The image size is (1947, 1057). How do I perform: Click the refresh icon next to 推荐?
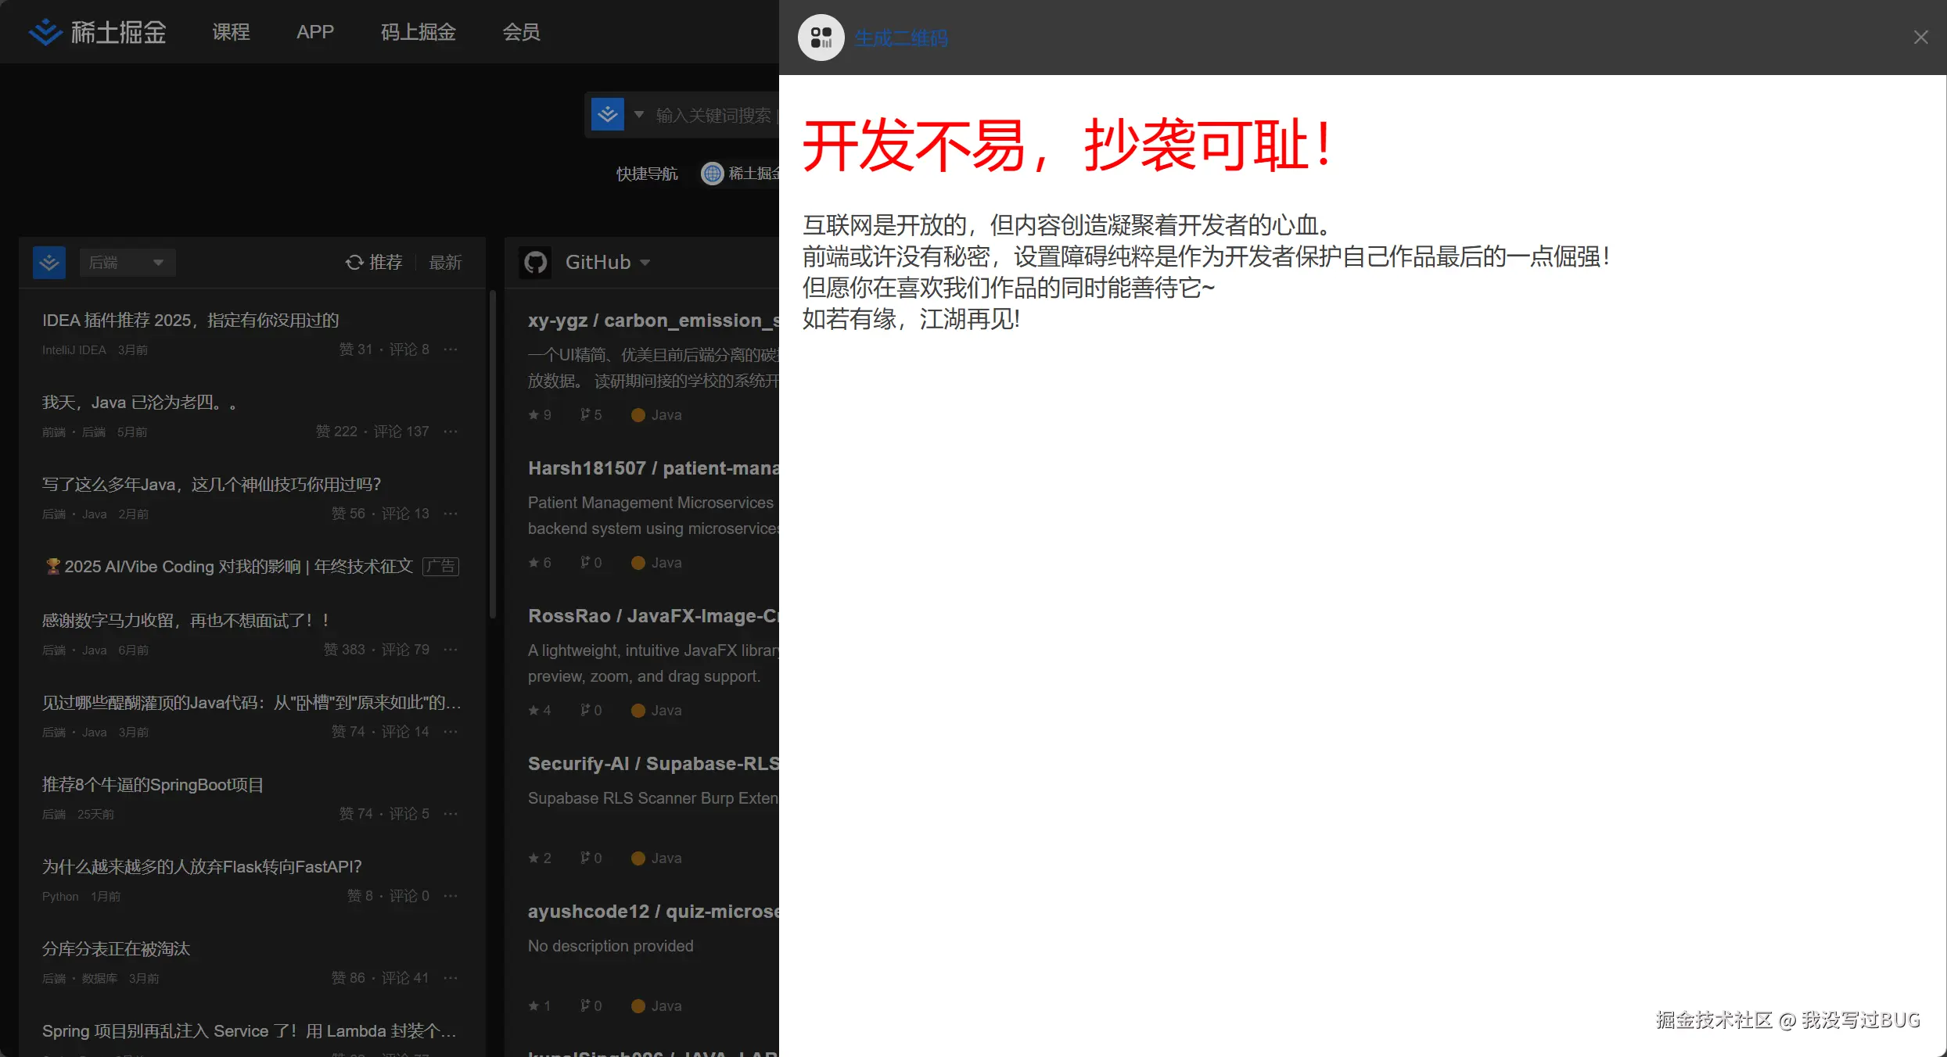(x=354, y=262)
